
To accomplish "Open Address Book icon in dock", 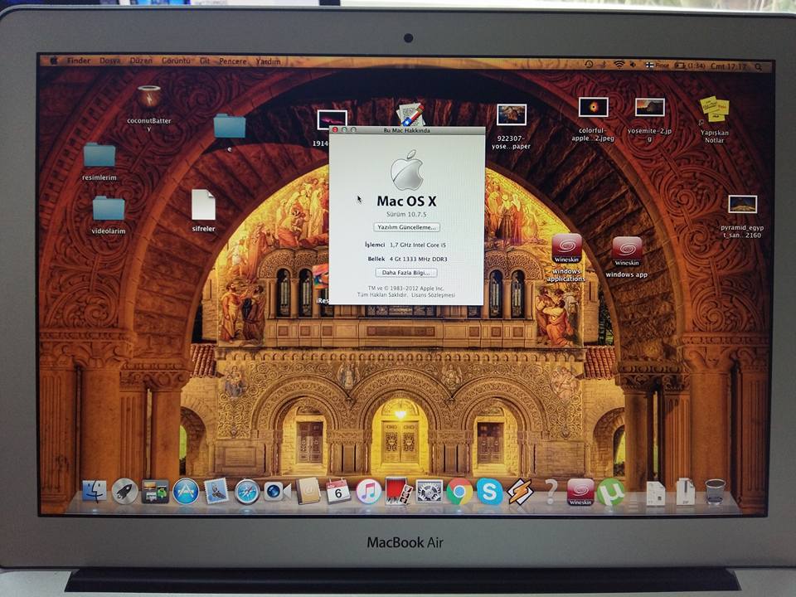I will pyautogui.click(x=308, y=491).
